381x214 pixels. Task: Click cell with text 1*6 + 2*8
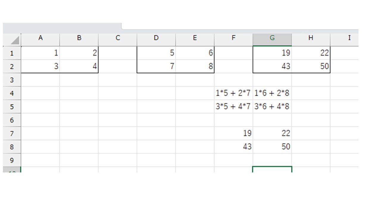pyautogui.click(x=272, y=93)
